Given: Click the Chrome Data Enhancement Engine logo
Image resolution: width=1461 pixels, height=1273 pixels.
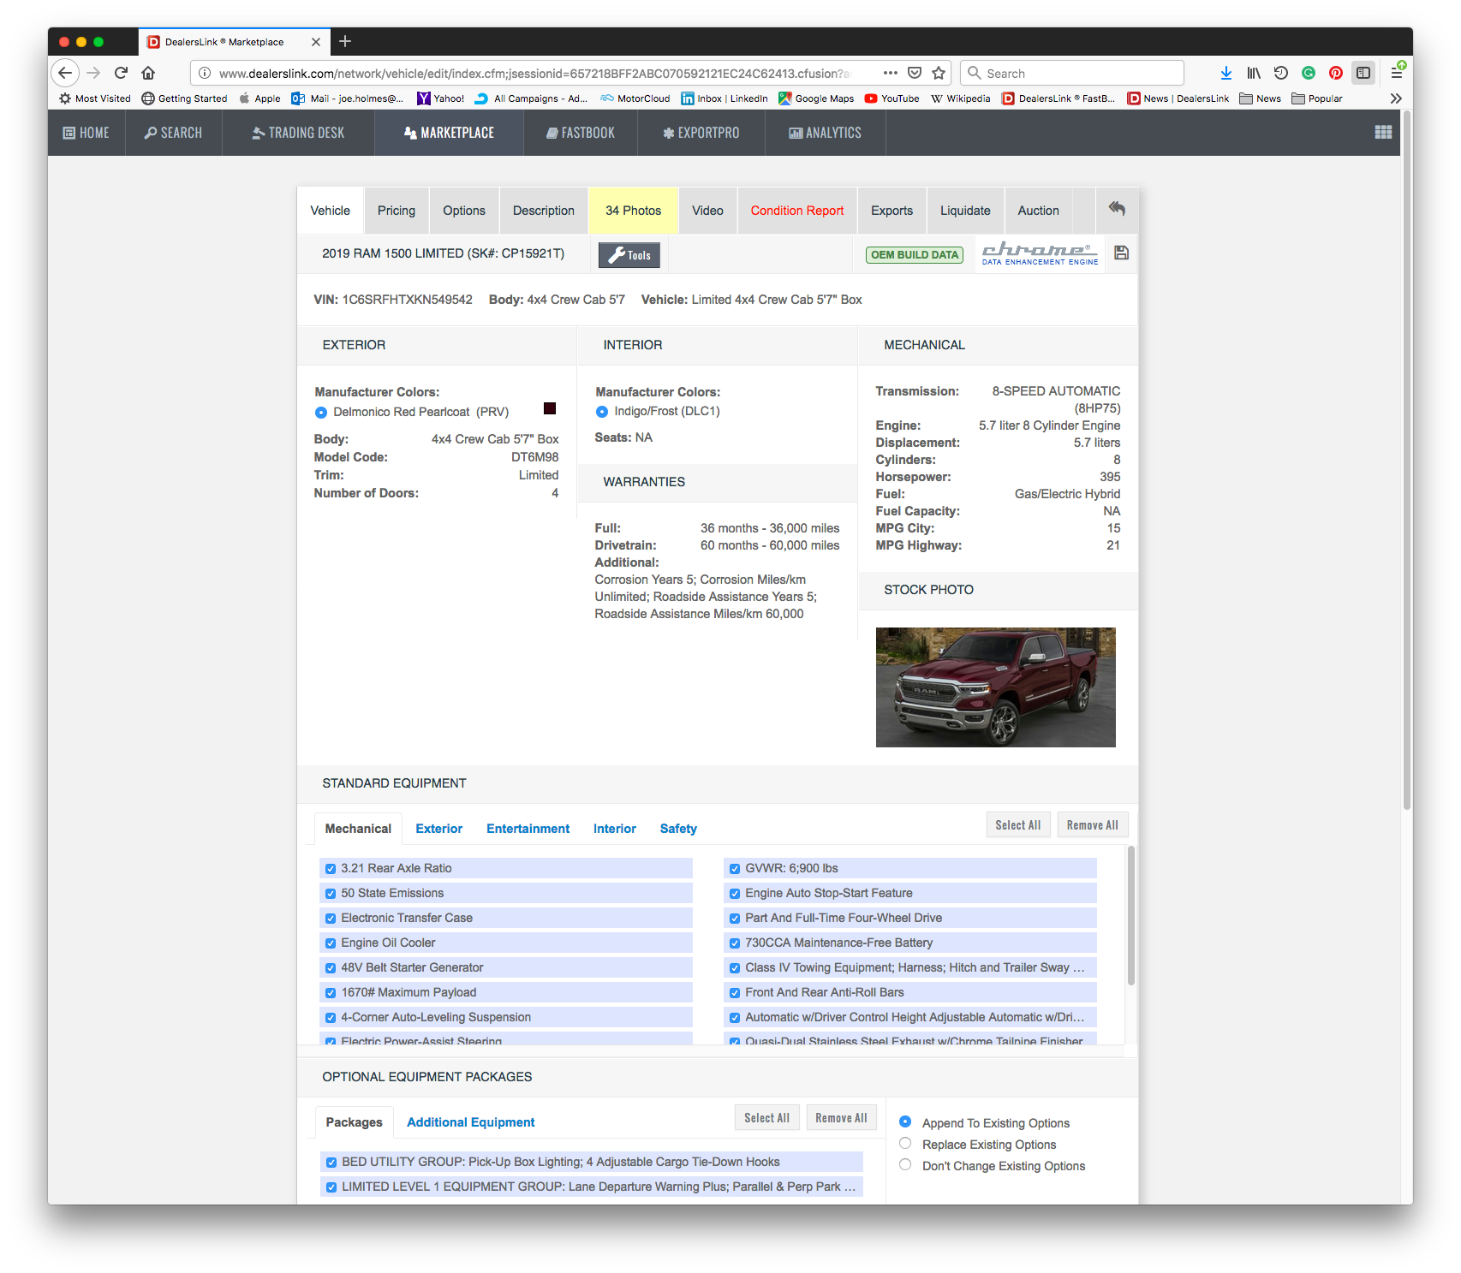Looking at the screenshot, I should [1040, 253].
